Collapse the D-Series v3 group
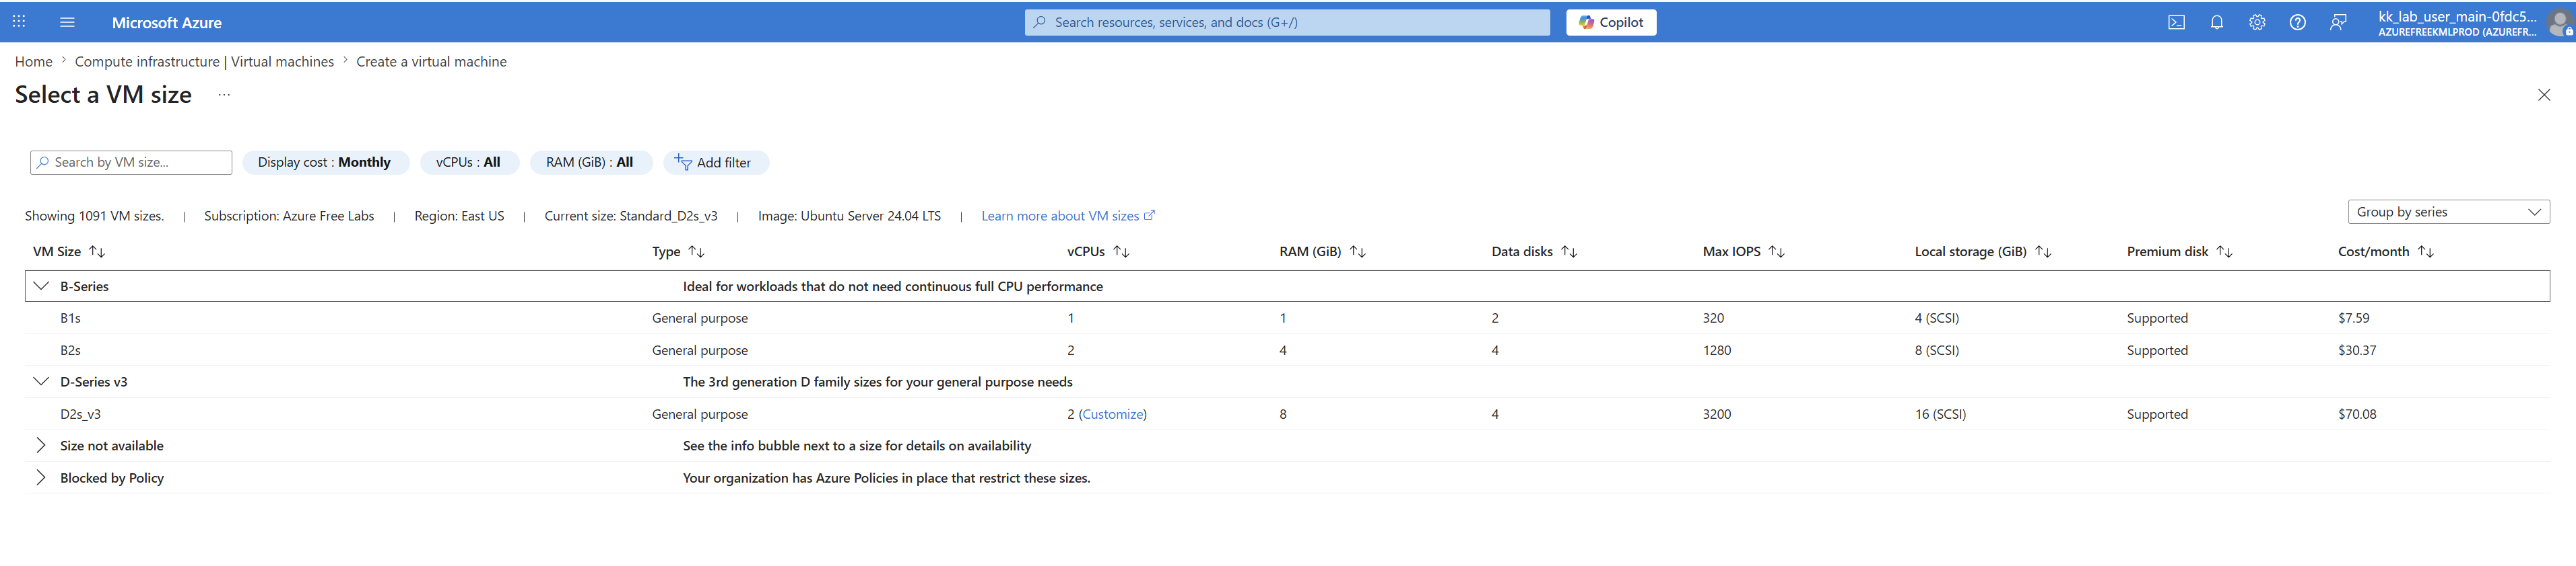2576x566 pixels. point(41,381)
